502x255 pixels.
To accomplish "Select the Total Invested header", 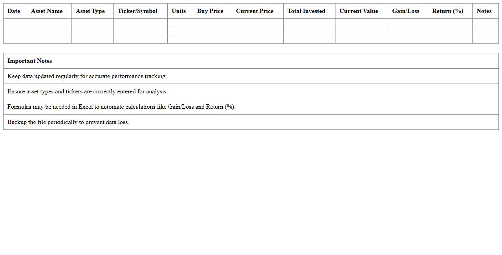I will (x=306, y=11).
